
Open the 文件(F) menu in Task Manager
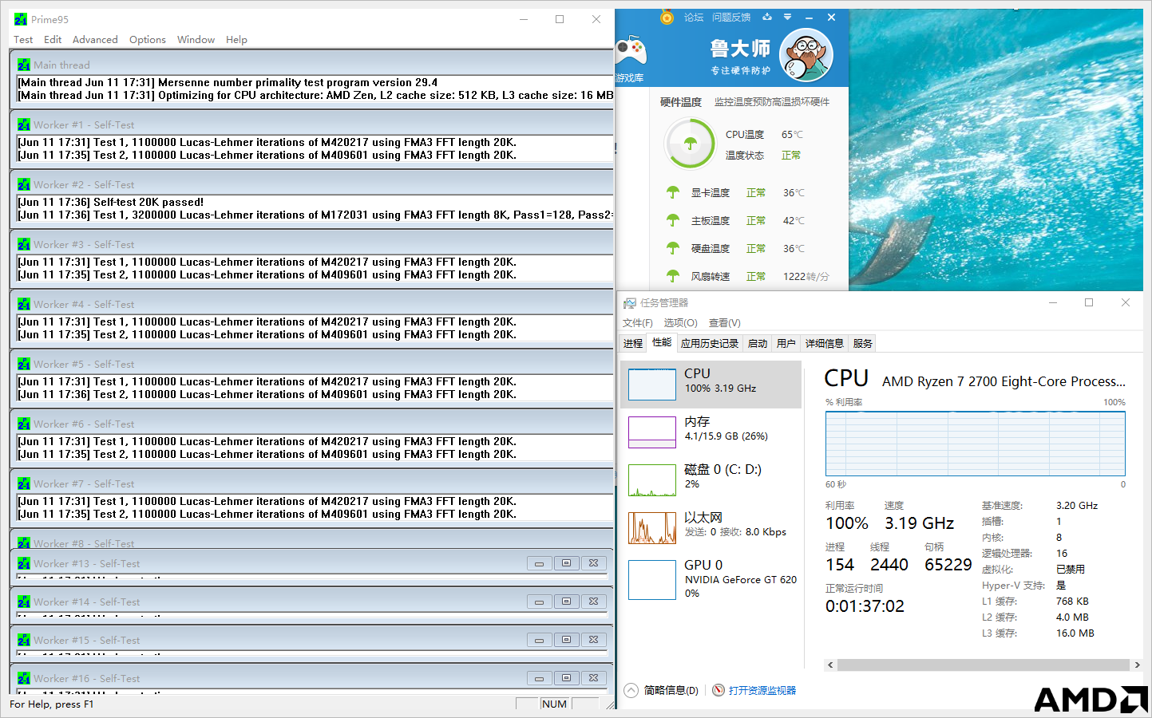click(x=638, y=322)
